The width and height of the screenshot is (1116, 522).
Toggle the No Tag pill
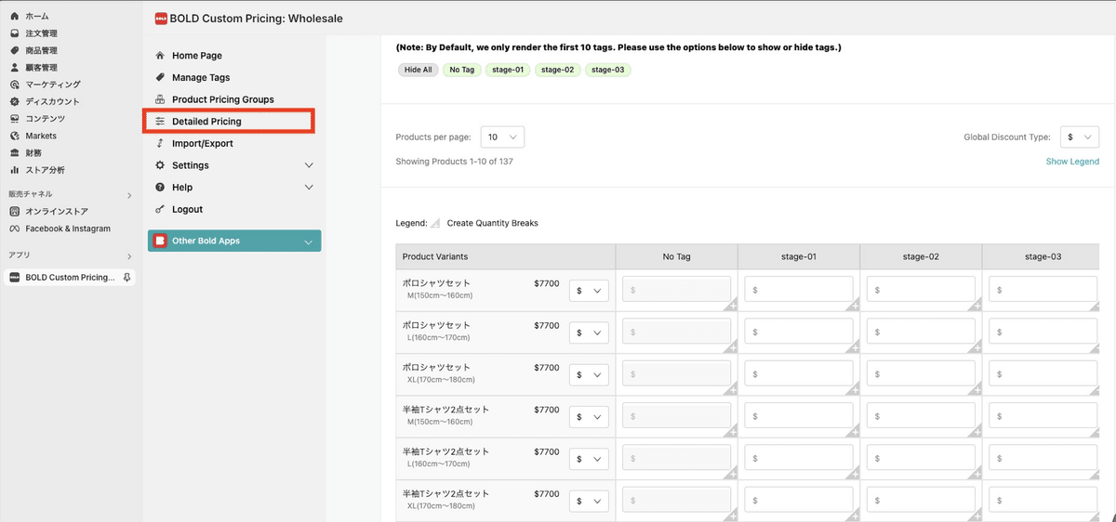click(x=462, y=70)
